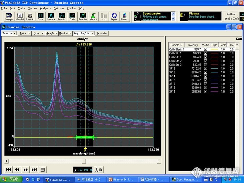The image size is (244, 183).
Task: Open the Line dropdown menu
Action: click(x=38, y=33)
